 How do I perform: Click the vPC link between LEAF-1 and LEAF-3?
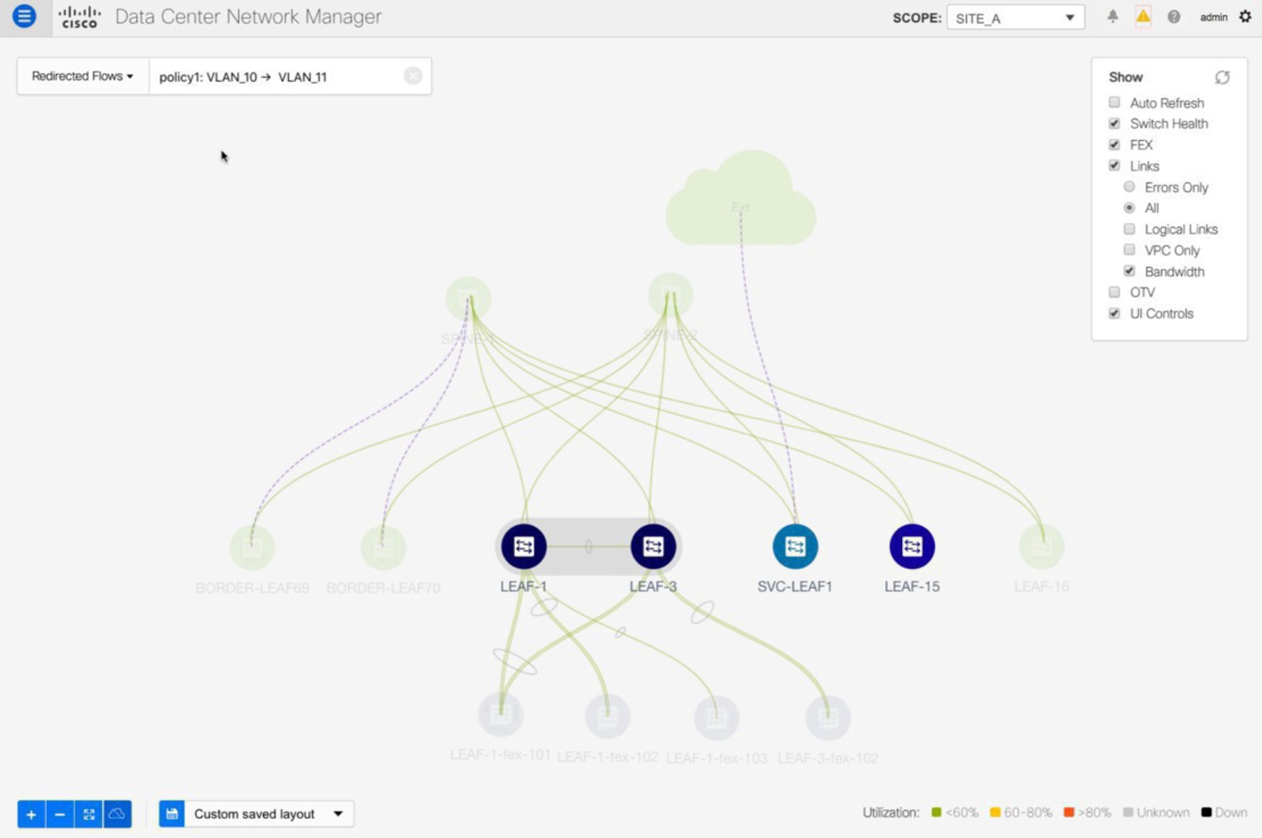click(x=588, y=546)
